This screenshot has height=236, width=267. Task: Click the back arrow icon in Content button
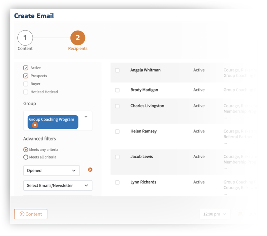22,214
